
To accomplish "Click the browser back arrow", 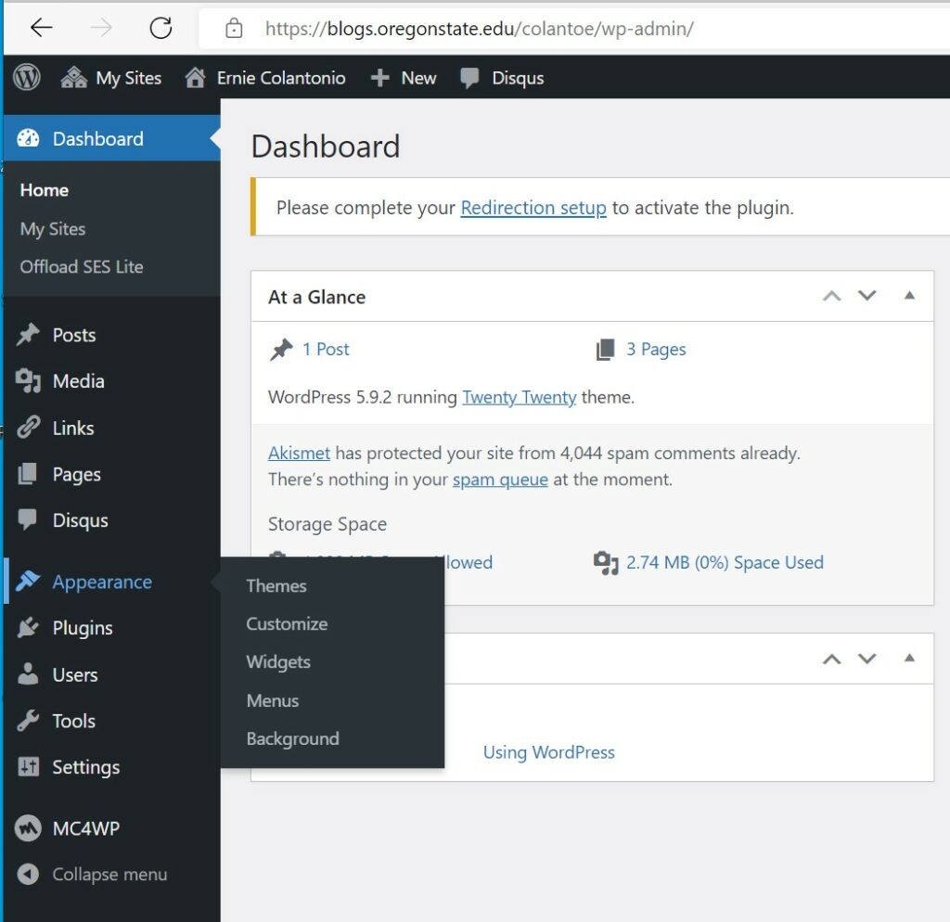I will [x=41, y=27].
